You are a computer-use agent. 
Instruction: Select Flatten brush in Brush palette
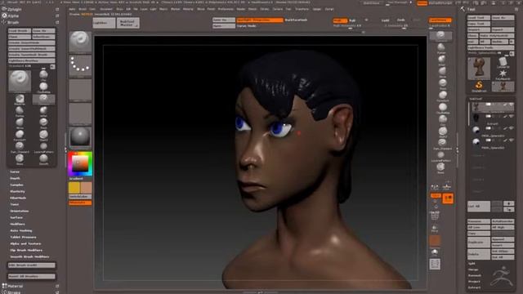[x=20, y=111]
